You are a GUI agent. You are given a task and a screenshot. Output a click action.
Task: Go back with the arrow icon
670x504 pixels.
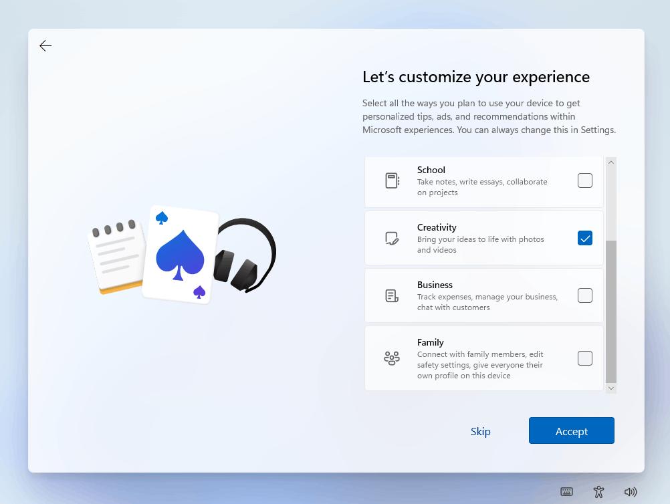pos(45,45)
